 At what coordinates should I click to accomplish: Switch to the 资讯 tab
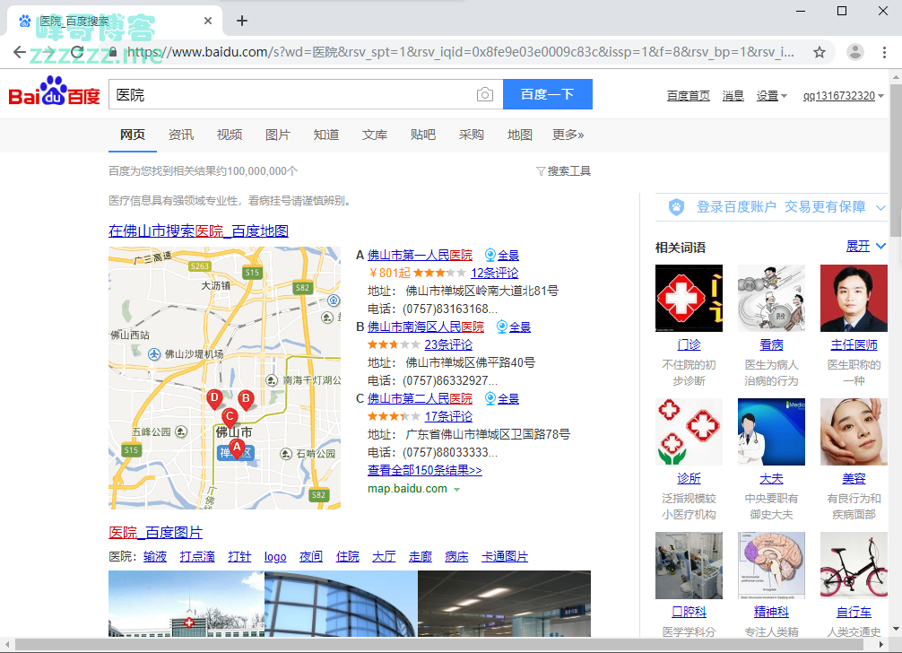[180, 135]
